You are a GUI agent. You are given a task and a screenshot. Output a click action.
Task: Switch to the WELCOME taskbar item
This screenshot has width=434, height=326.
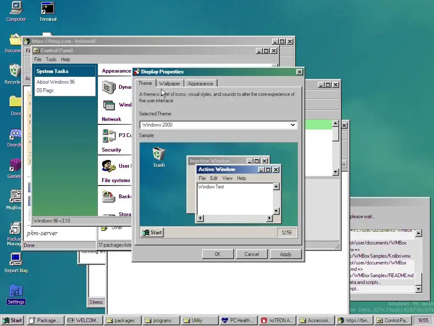coord(83,320)
